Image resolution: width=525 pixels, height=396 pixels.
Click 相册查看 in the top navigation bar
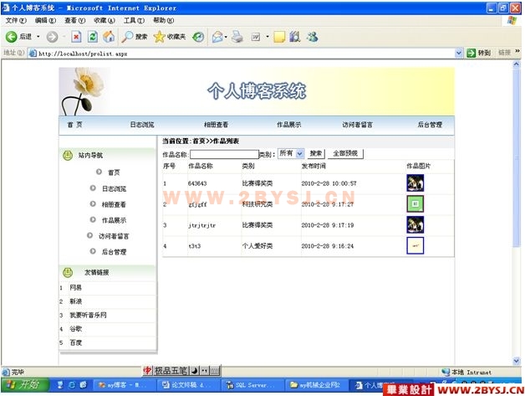216,125
